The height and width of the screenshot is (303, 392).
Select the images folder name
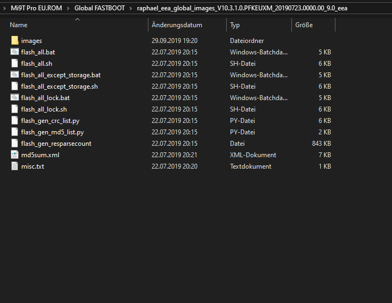pos(32,41)
